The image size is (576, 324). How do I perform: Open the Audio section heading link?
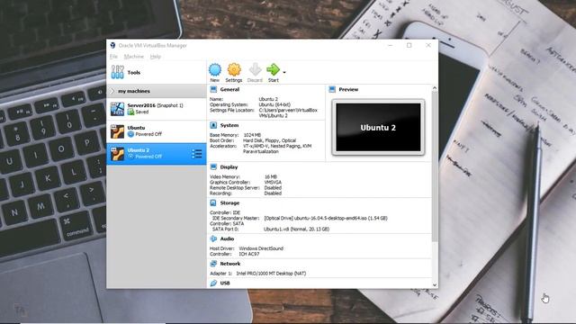click(227, 238)
